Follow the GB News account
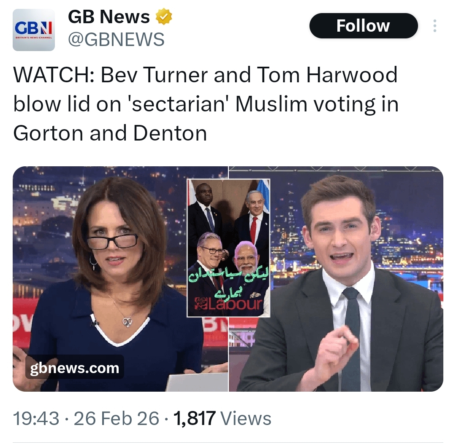Image resolution: width=456 pixels, height=444 pixels. point(364,26)
